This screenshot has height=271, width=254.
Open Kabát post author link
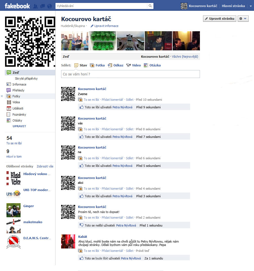pos(83,237)
